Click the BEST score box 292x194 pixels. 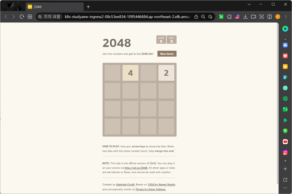pos(171,39)
